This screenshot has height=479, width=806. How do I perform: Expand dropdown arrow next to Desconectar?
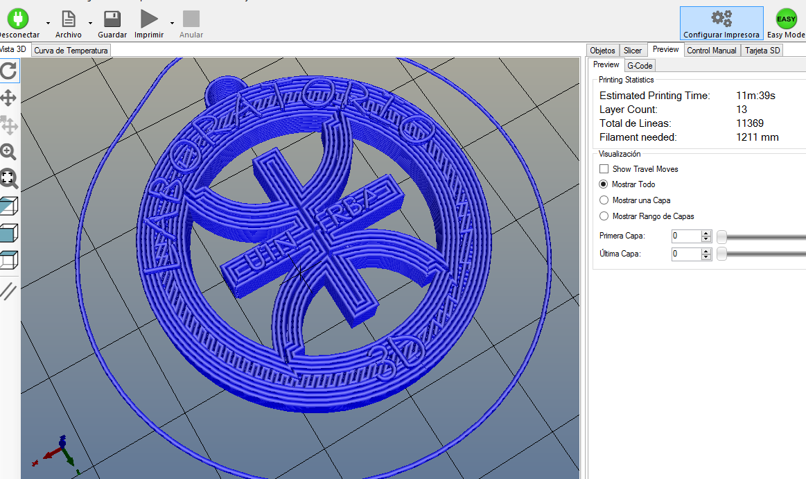pos(48,23)
